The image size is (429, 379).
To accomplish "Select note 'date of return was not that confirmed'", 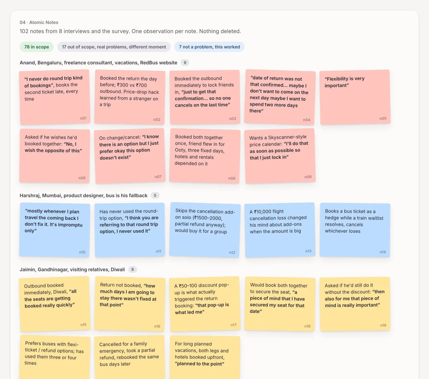I will click(280, 97).
